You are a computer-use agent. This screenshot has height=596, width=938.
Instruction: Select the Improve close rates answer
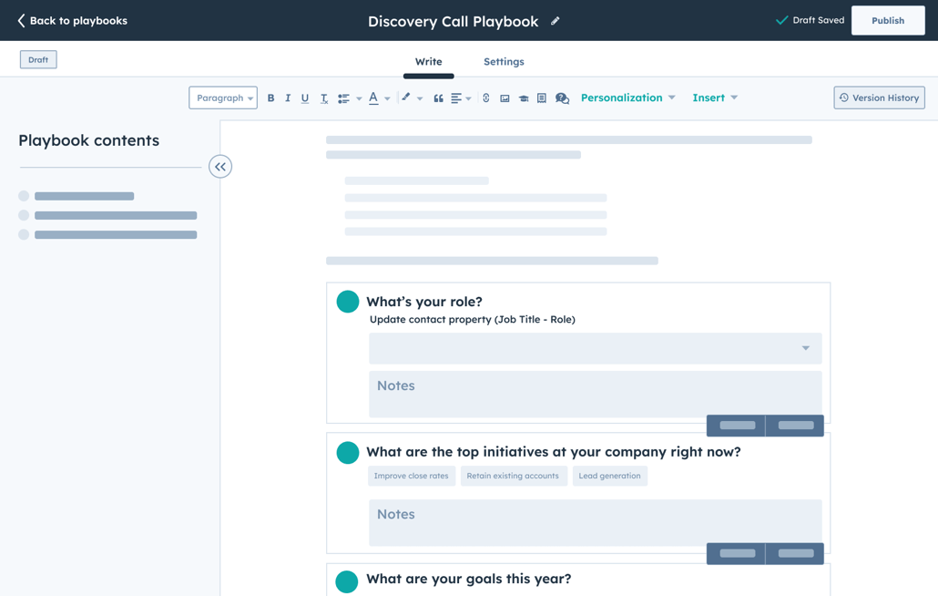coord(411,476)
